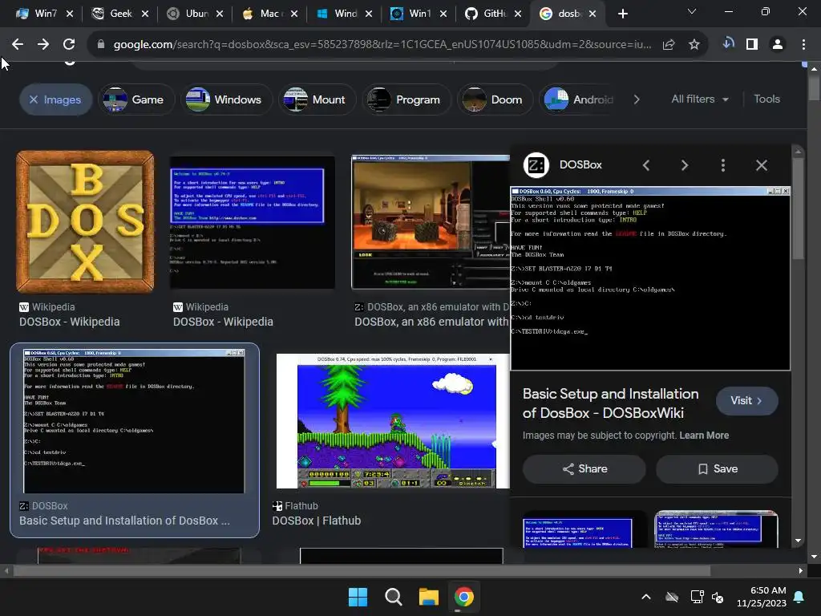Open the blue DOSBox welcome screen thumbnail
Viewport: 821px width, 616px height.
click(x=253, y=221)
